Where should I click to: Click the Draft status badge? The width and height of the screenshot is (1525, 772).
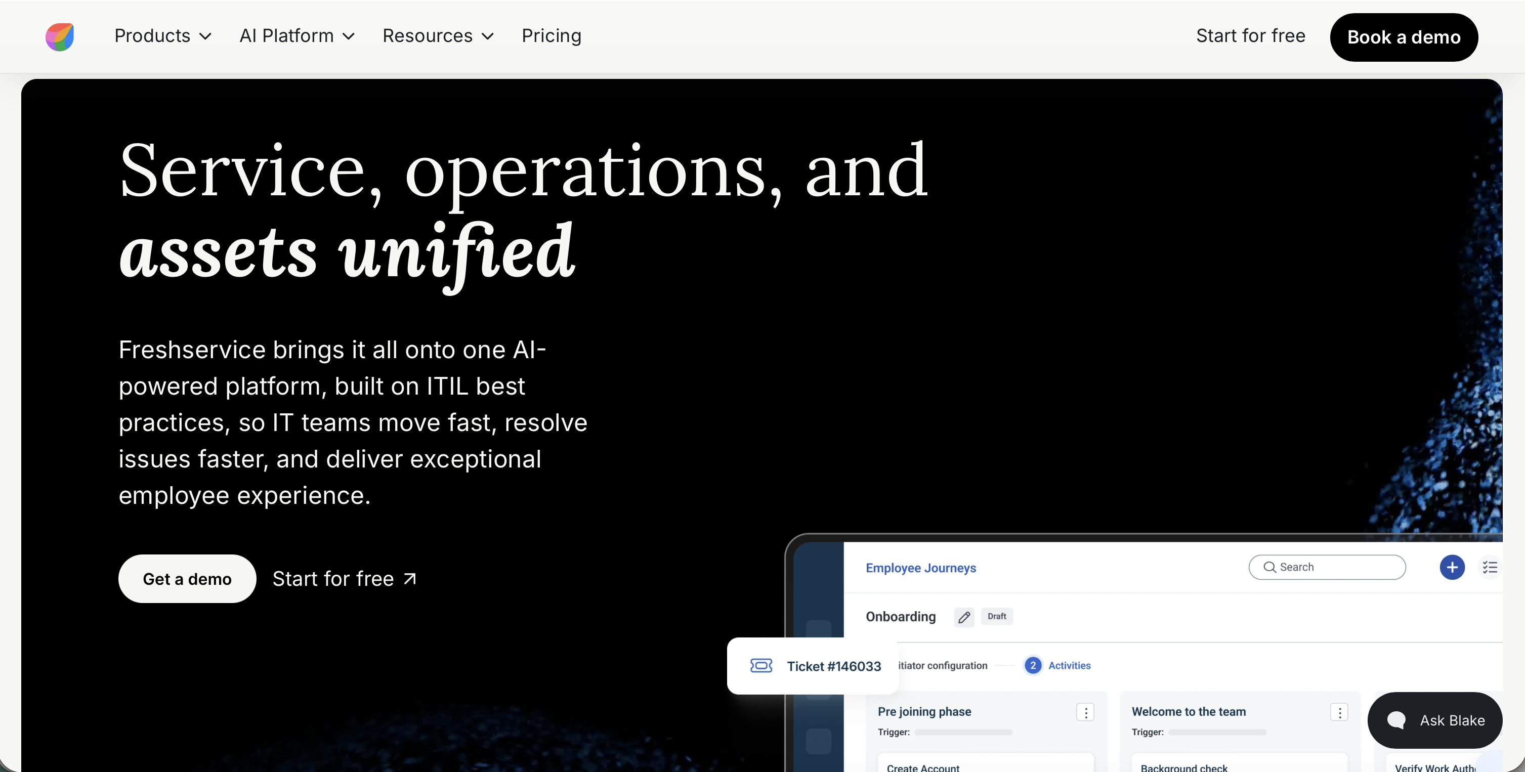[x=997, y=616]
